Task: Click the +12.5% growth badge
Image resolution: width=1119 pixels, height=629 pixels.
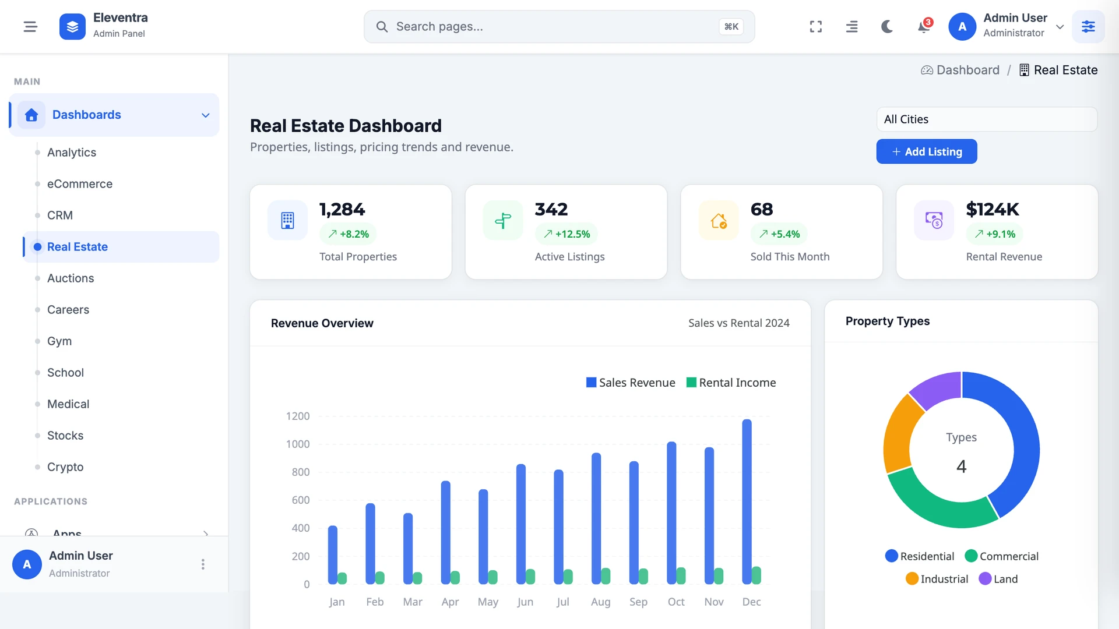Action: (566, 234)
